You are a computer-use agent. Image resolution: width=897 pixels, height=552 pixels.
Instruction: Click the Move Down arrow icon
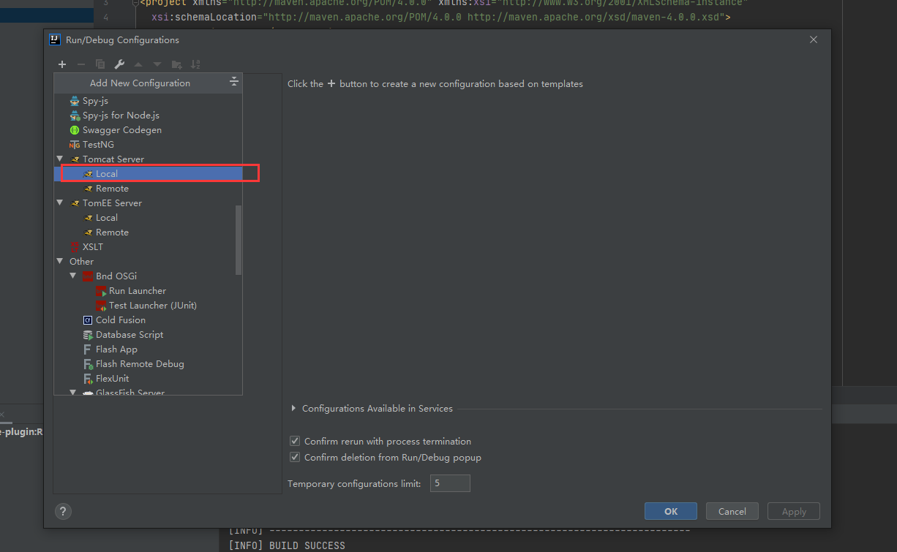coord(157,64)
